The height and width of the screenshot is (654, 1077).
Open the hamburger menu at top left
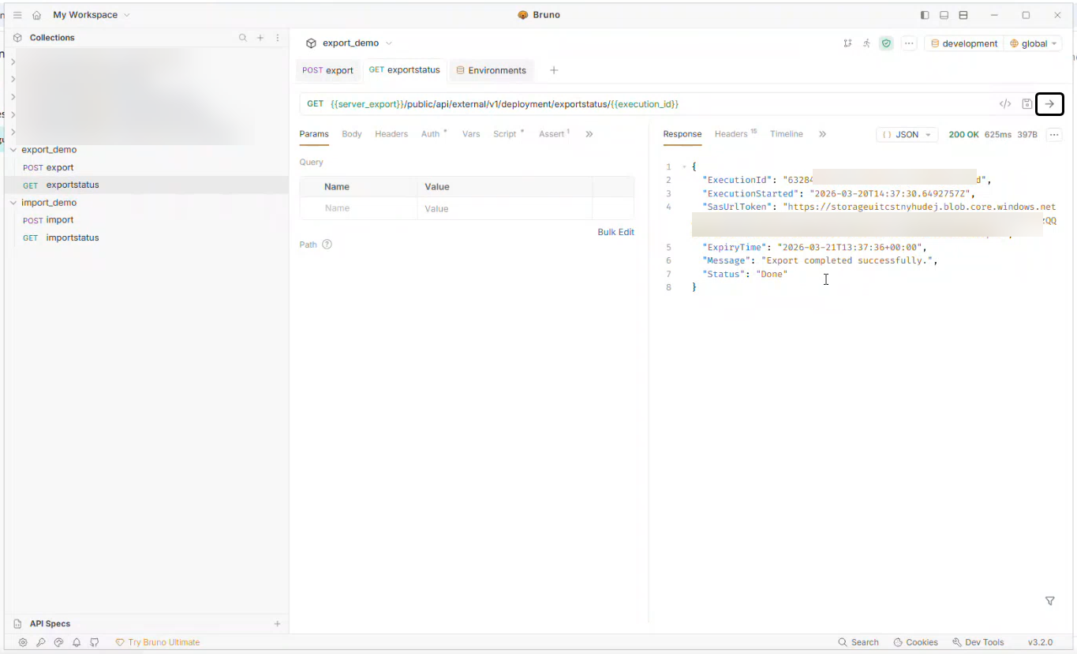click(17, 15)
